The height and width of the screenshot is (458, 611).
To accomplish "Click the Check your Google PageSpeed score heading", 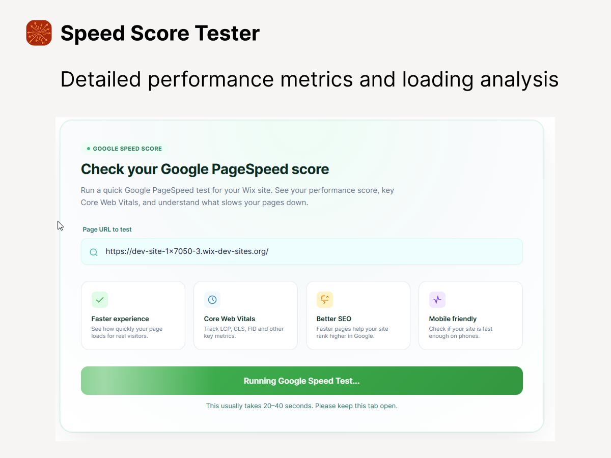I will tap(205, 169).
